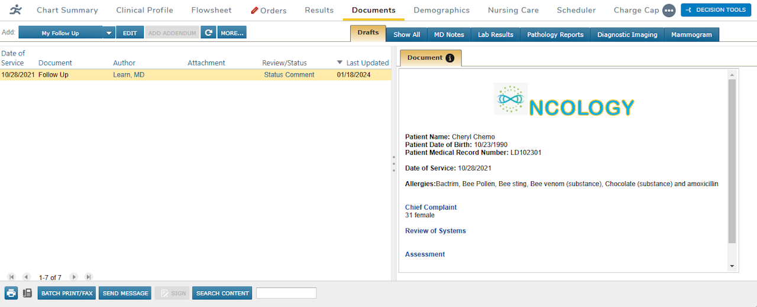Open the Flowsheet tab
Image resolution: width=757 pixels, height=307 pixels.
(x=212, y=10)
